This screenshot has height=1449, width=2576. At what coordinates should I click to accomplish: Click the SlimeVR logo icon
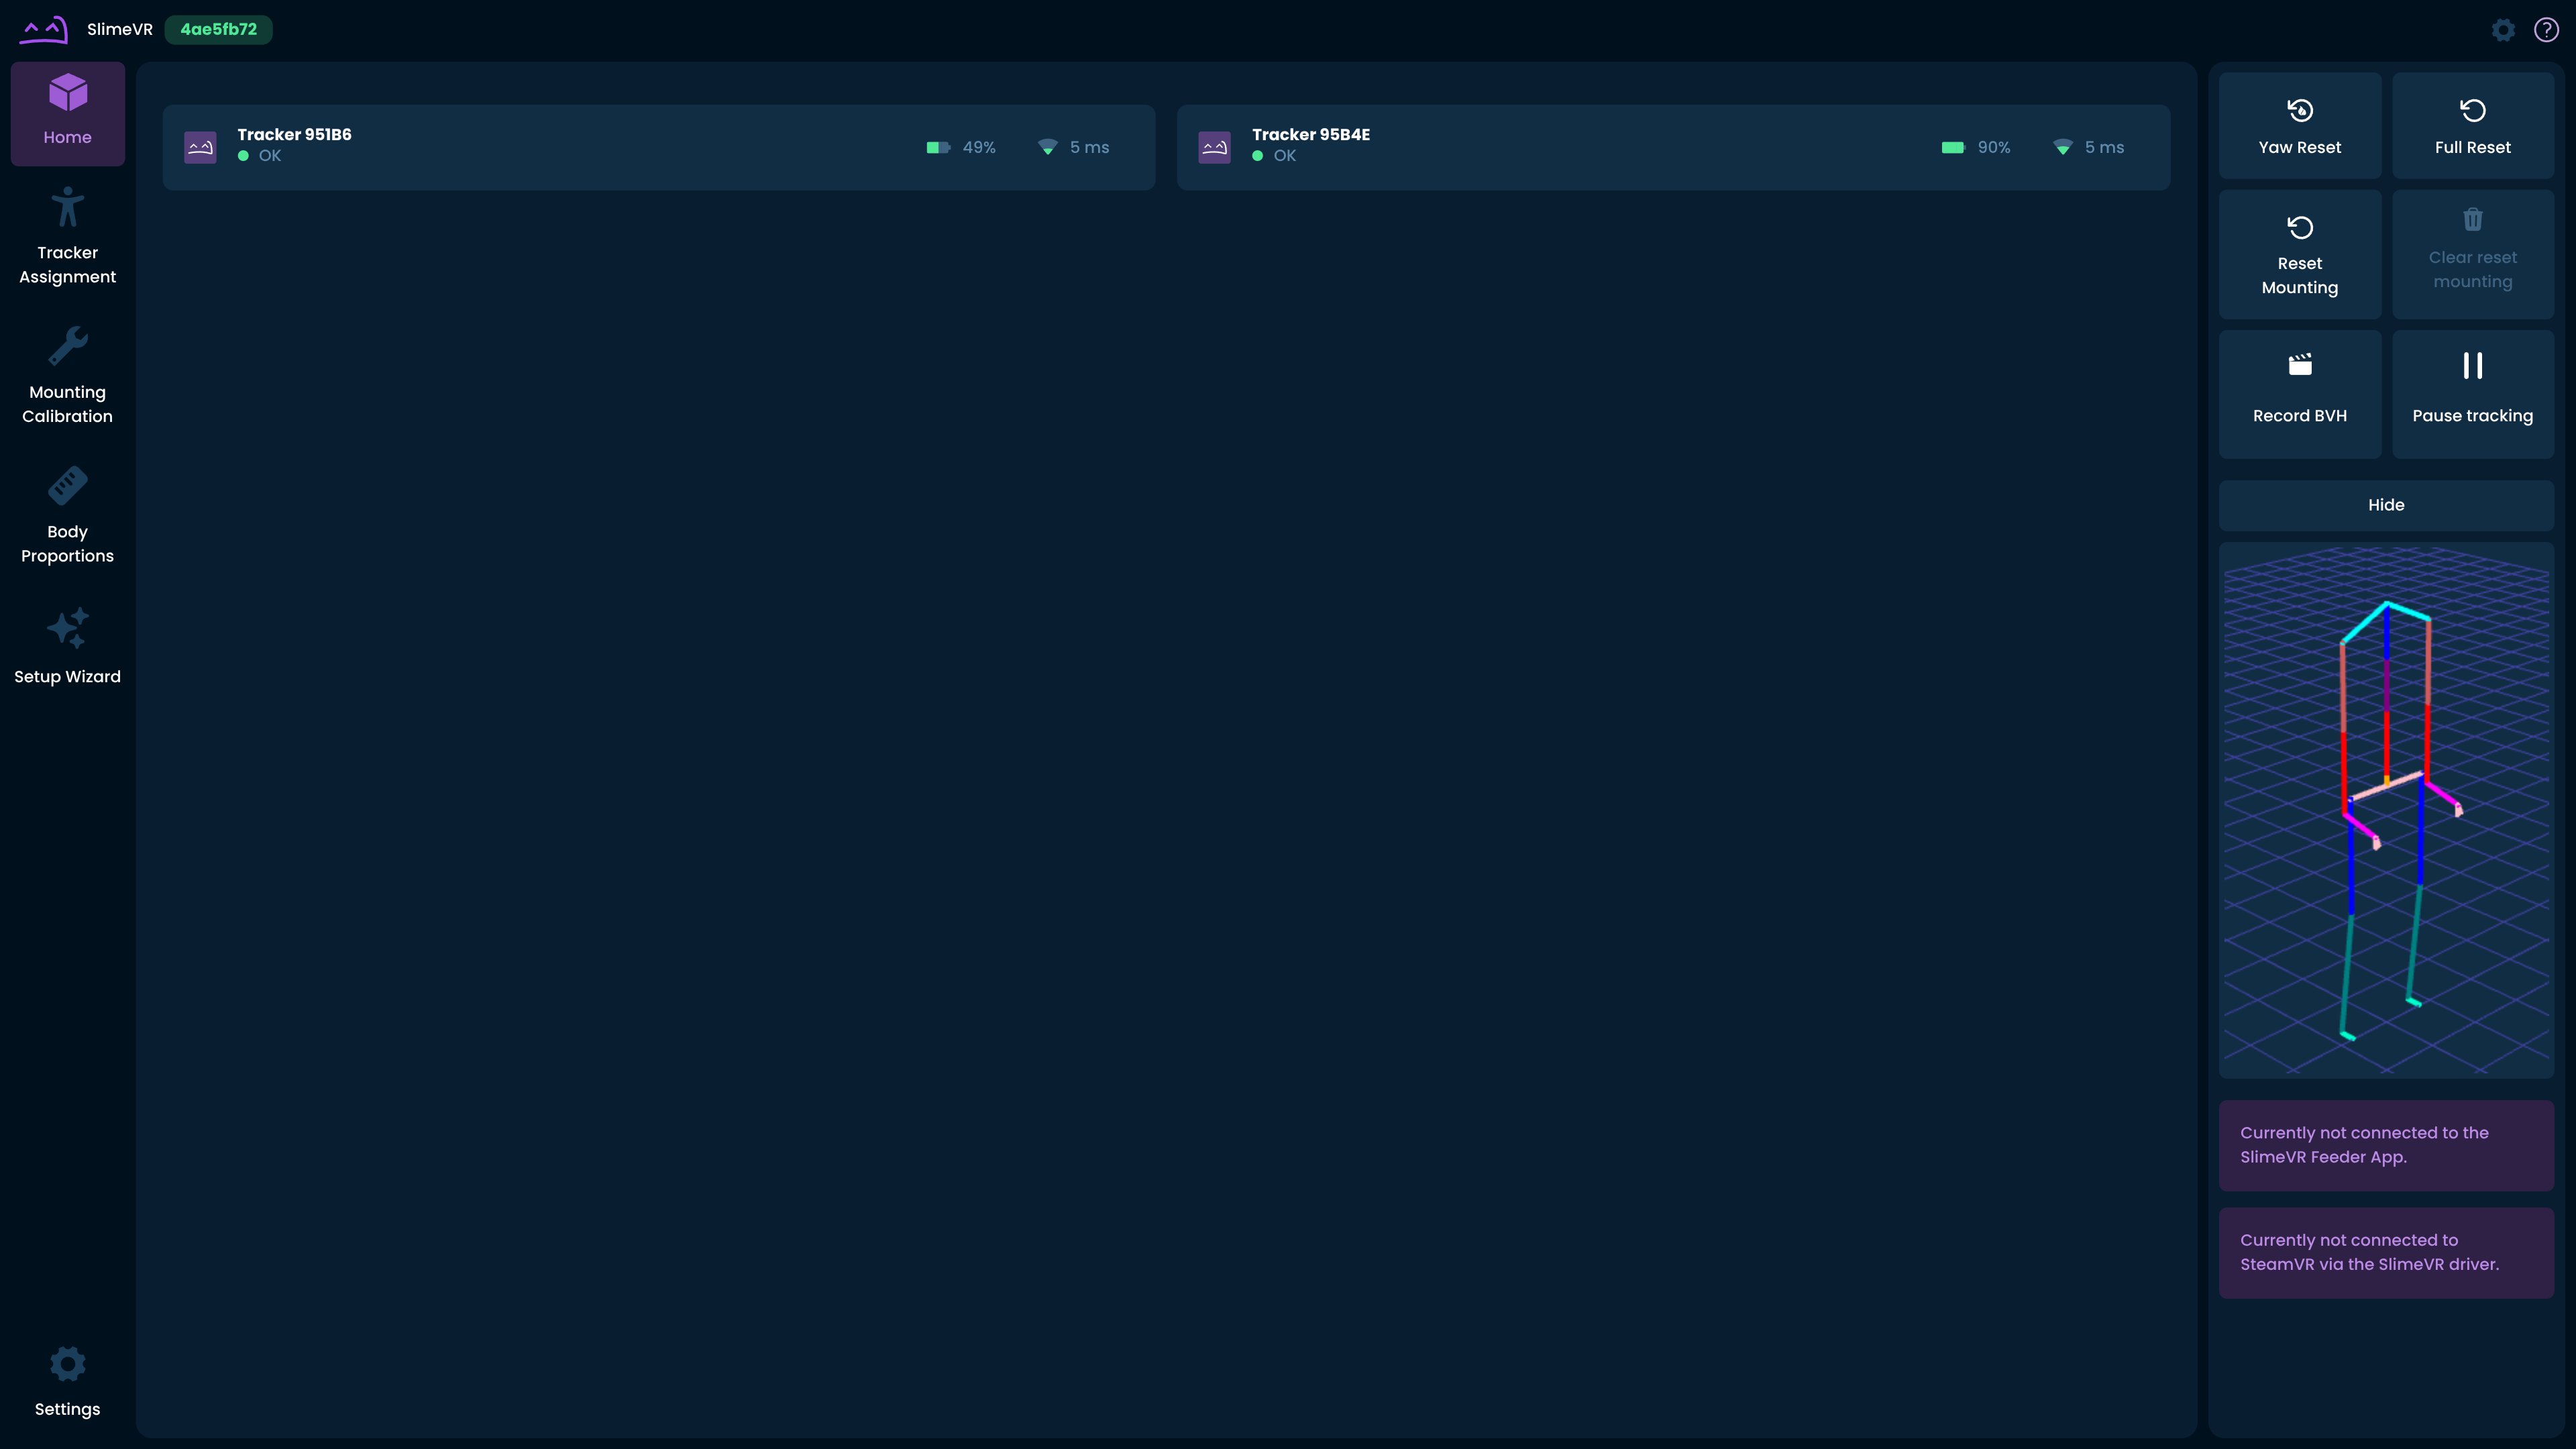44,30
